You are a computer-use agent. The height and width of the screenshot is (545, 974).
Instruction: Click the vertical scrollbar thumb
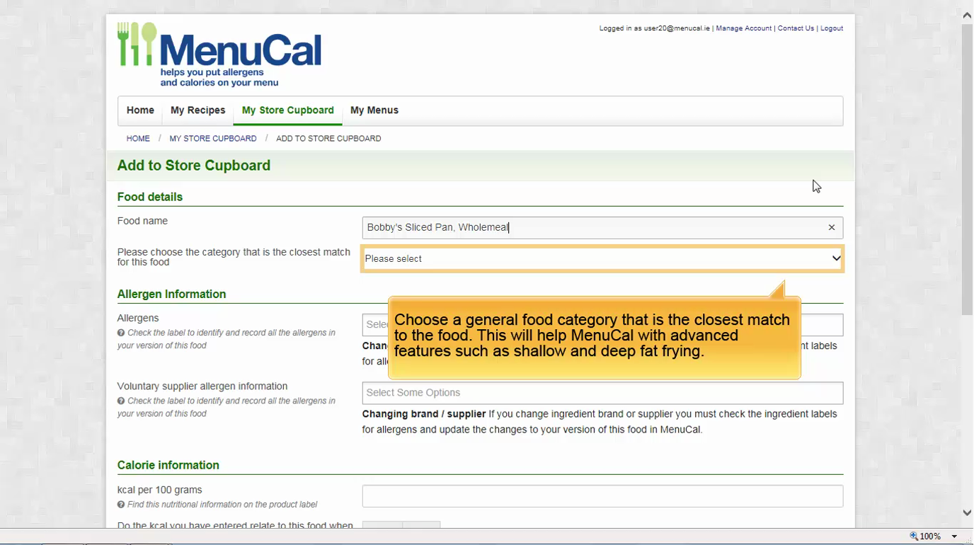coord(967,168)
